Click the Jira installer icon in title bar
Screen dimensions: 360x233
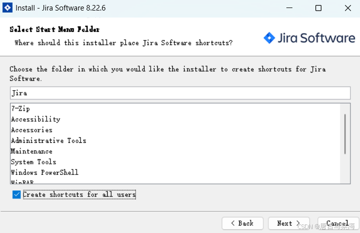(x=8, y=8)
